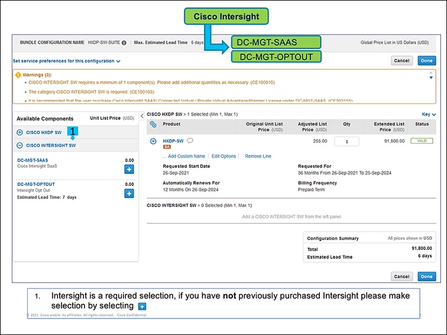Viewport: 447px width, 335px height.
Task: Click the link icon in the Product header
Action: click(153, 125)
